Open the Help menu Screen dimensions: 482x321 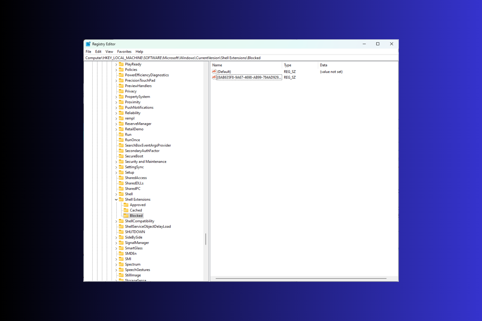pos(140,51)
